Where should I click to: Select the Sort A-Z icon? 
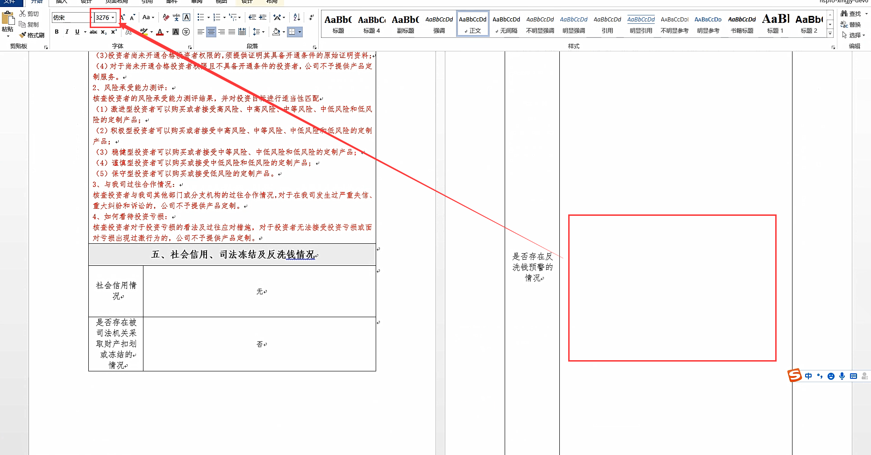point(296,17)
